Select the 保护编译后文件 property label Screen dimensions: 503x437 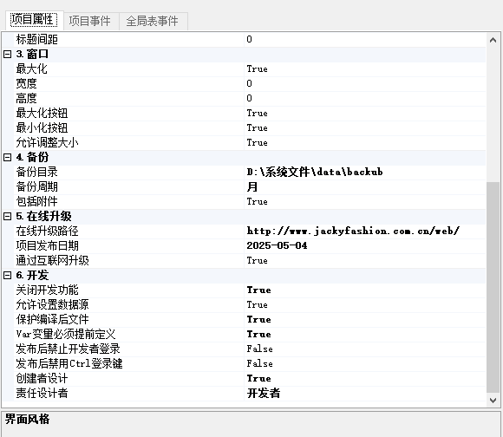52,320
